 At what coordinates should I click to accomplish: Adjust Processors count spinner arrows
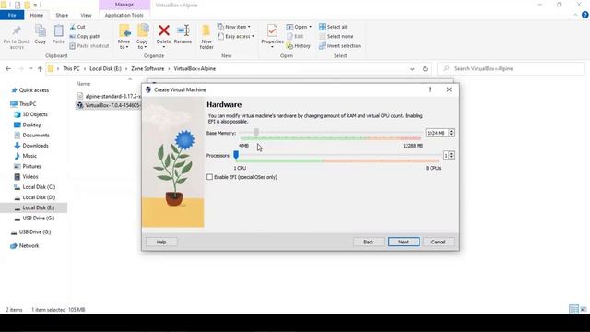click(451, 155)
